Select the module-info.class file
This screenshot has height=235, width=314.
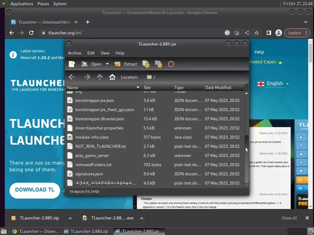(155, 137)
